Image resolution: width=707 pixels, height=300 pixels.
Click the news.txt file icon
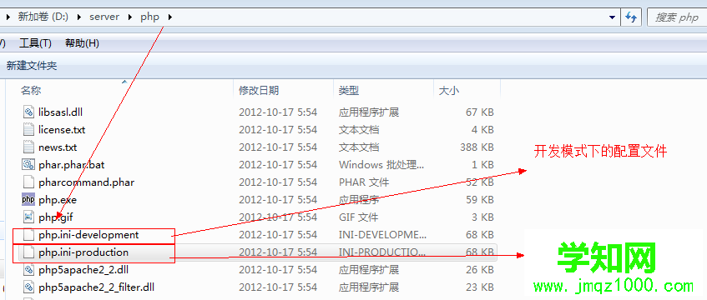[28, 147]
